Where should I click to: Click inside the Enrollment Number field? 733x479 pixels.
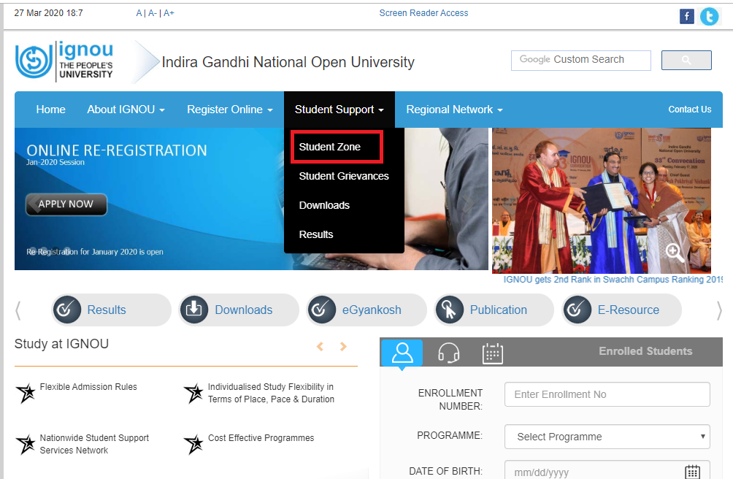click(x=607, y=394)
